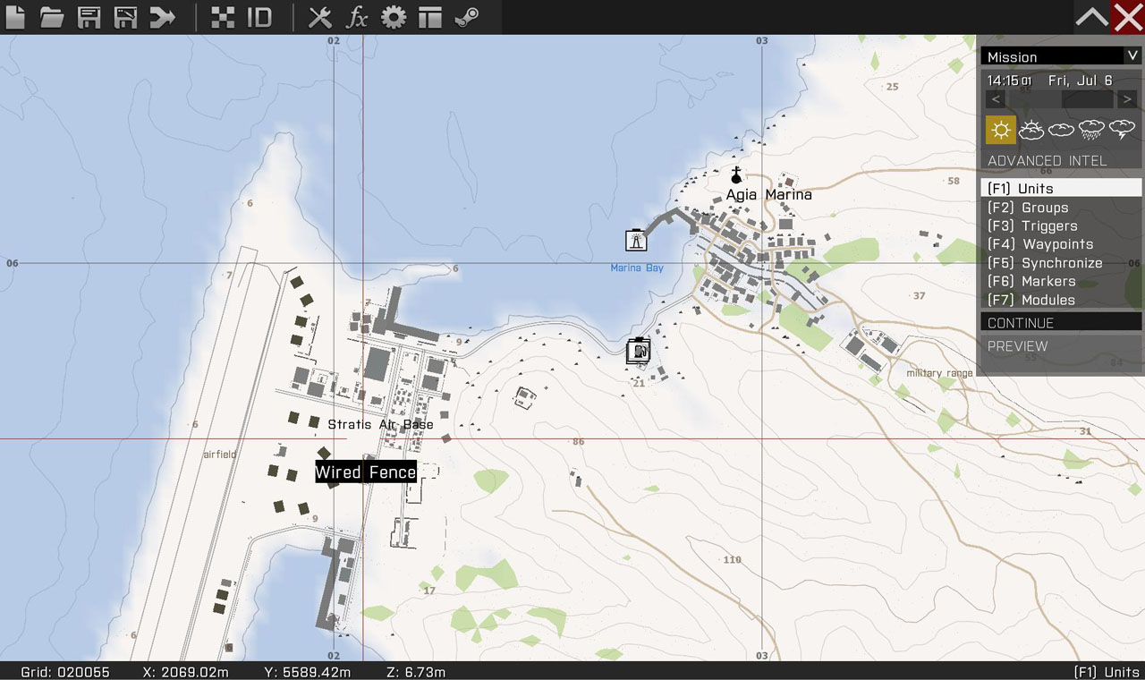Click the Z altitude 6.73m readout
Image resolution: width=1145 pixels, height=680 pixels.
pos(416,672)
